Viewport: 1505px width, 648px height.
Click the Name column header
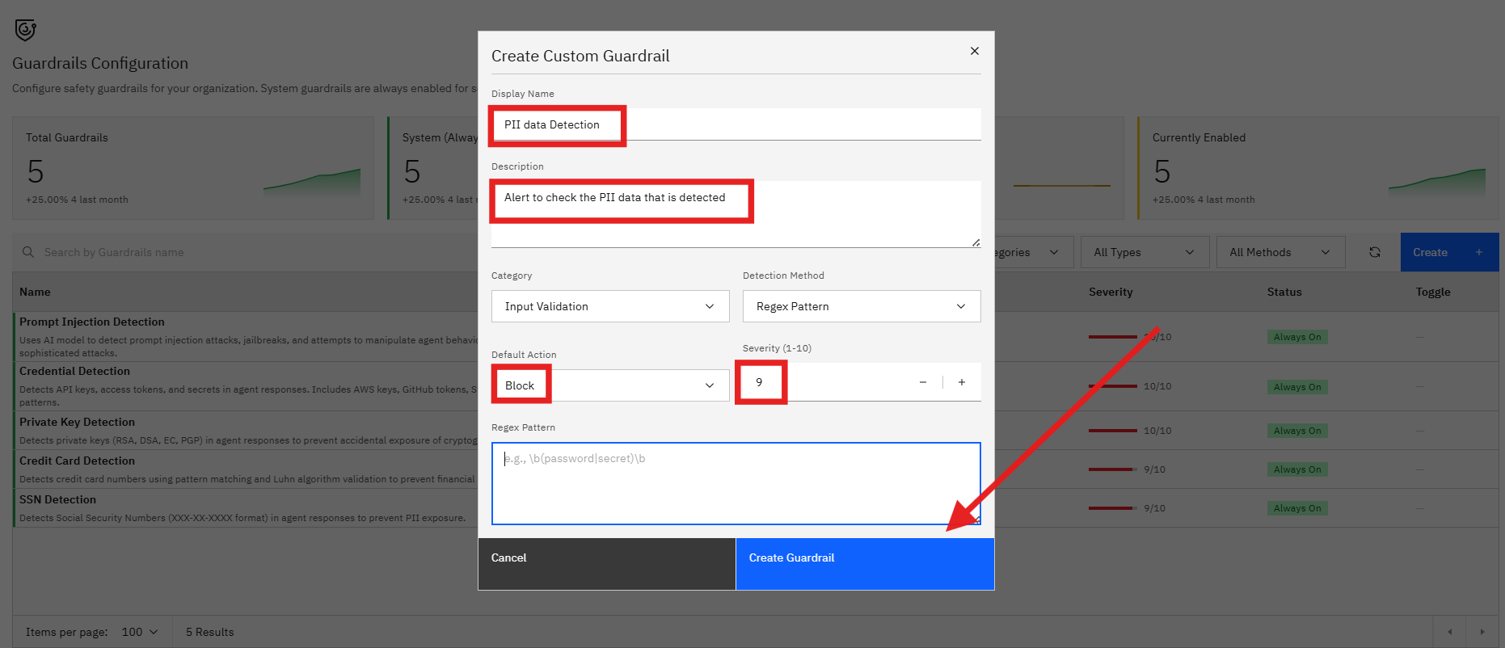coord(35,292)
